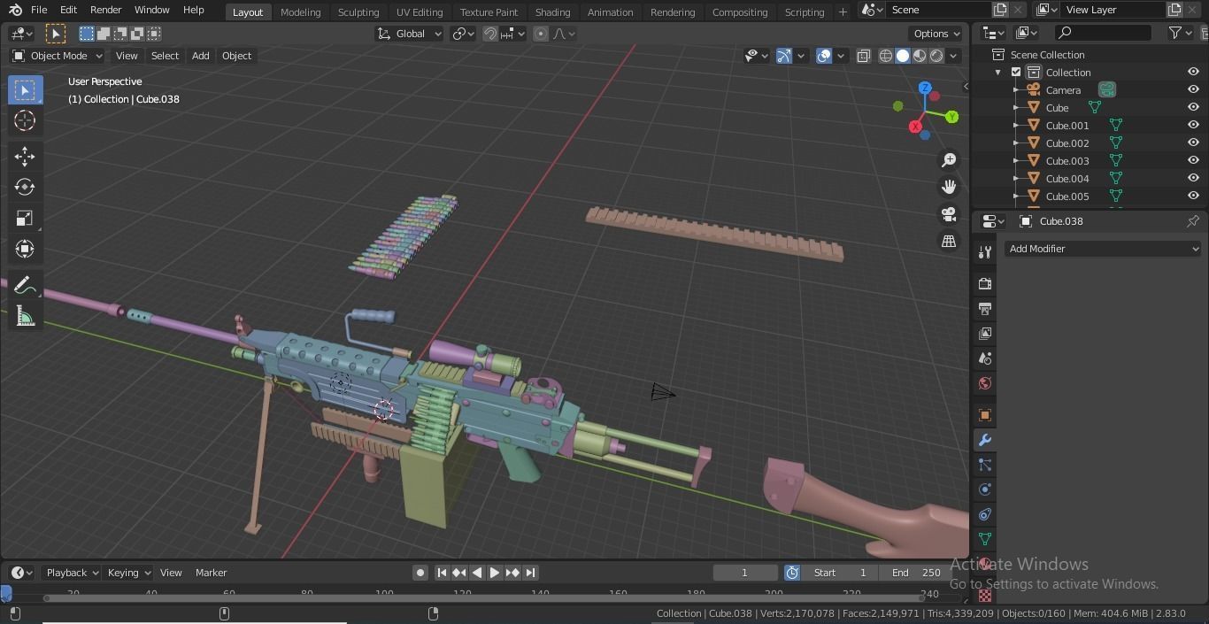
Task: Open Global transform orientation dropdown
Action: click(x=409, y=34)
